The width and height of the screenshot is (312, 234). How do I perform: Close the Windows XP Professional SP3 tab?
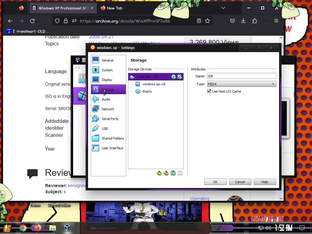click(x=92, y=8)
